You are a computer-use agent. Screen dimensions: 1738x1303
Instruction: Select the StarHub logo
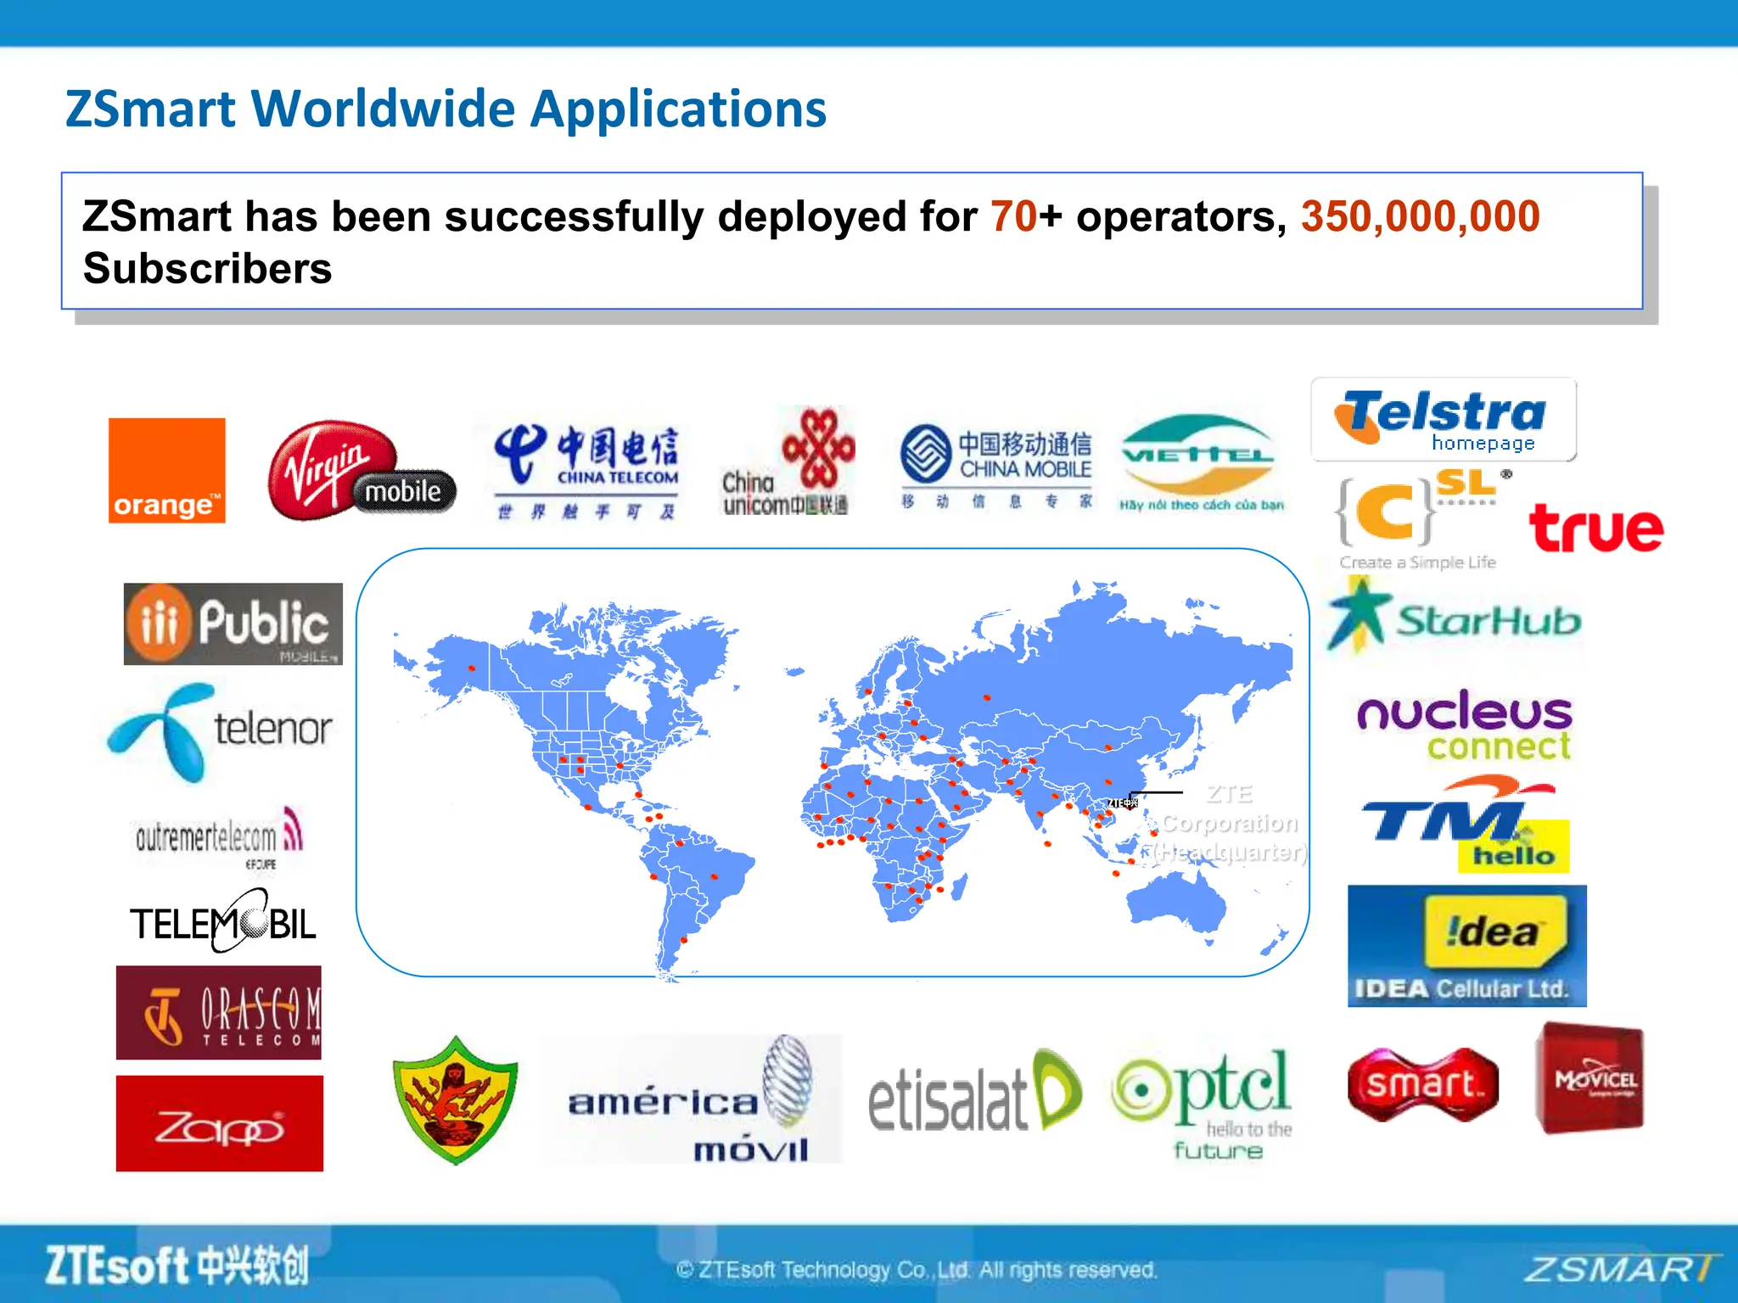click(1455, 617)
